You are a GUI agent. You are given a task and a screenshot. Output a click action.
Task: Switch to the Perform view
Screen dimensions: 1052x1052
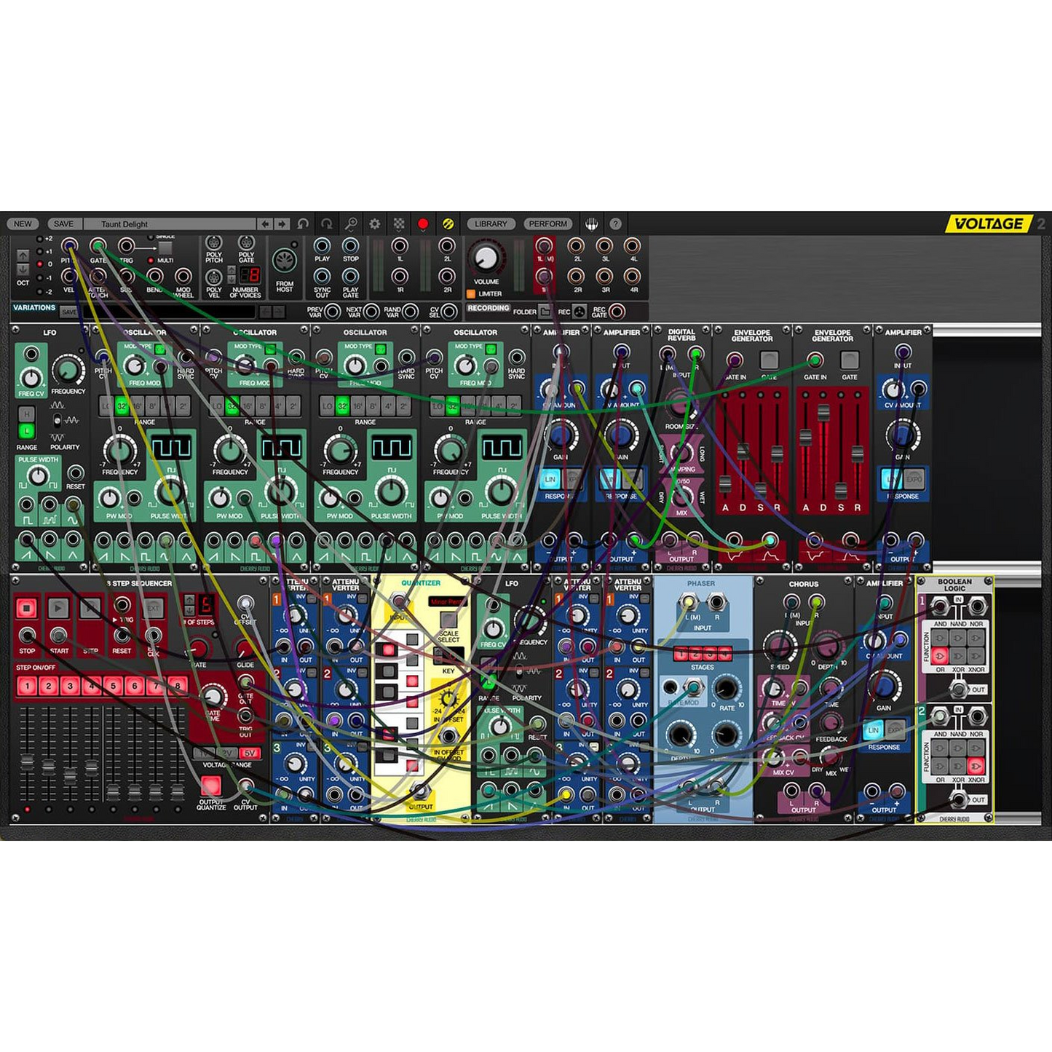(x=548, y=224)
